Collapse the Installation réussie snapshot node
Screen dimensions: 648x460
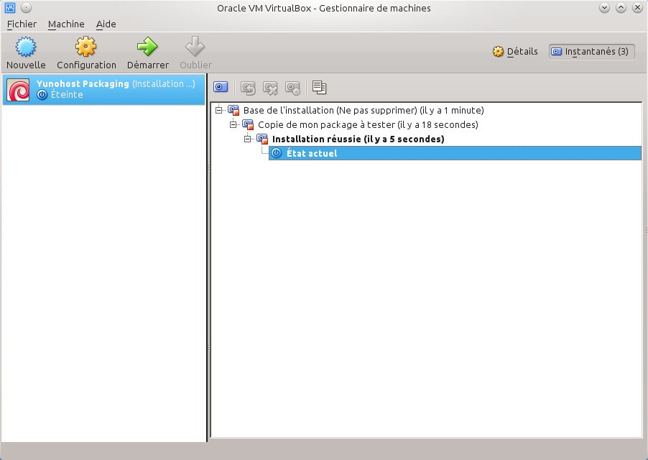[248, 139]
